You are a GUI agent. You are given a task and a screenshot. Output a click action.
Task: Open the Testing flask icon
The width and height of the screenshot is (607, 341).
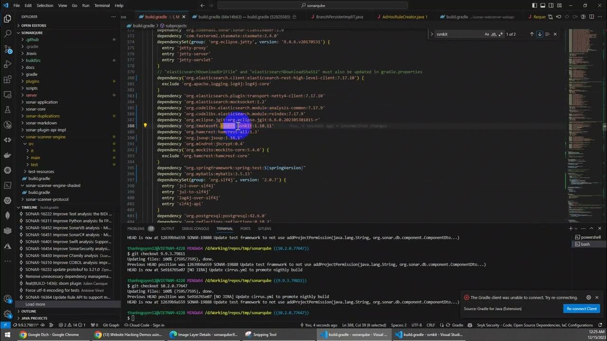tap(8, 109)
